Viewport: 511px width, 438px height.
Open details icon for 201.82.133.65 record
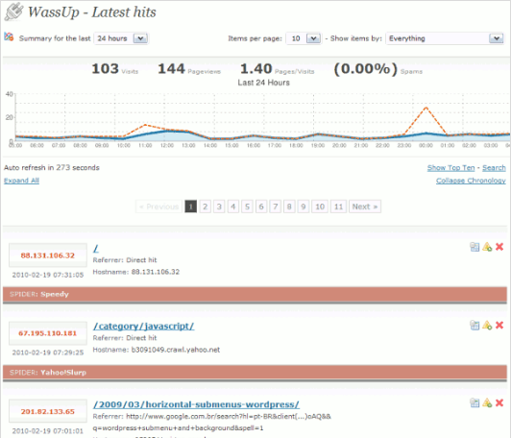click(x=474, y=403)
